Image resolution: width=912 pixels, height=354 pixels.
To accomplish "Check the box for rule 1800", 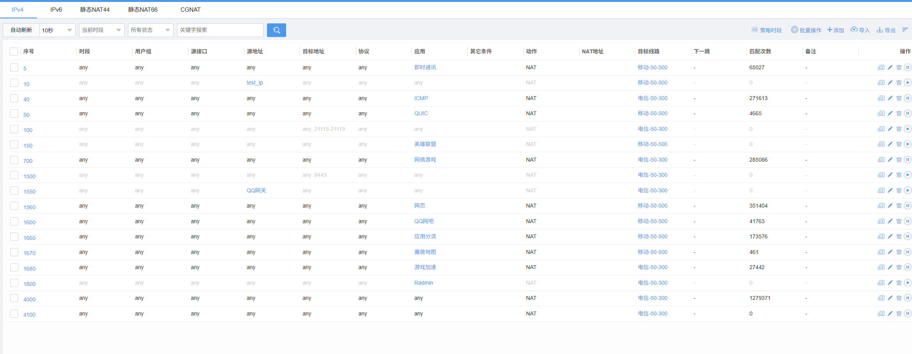I will point(14,283).
